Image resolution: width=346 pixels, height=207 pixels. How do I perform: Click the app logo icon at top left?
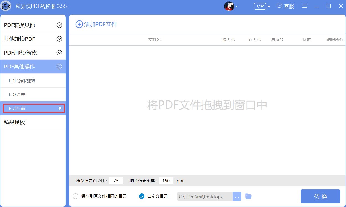pyautogui.click(x=6, y=6)
